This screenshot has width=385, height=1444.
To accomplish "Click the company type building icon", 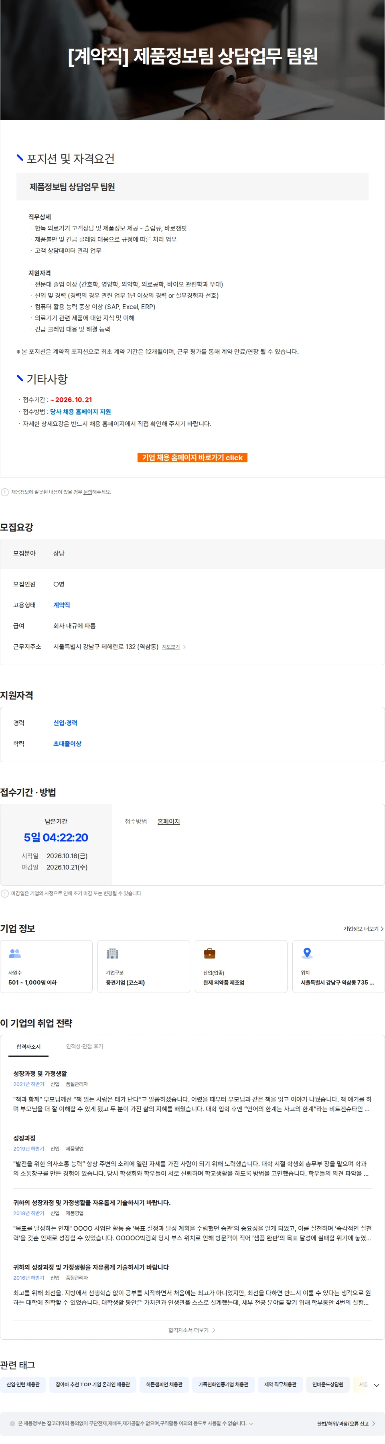I will (x=113, y=953).
